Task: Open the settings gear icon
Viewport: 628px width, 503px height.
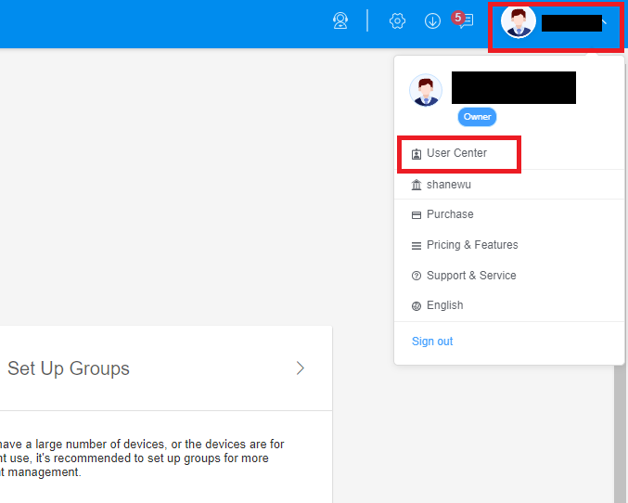Action: coord(397,20)
